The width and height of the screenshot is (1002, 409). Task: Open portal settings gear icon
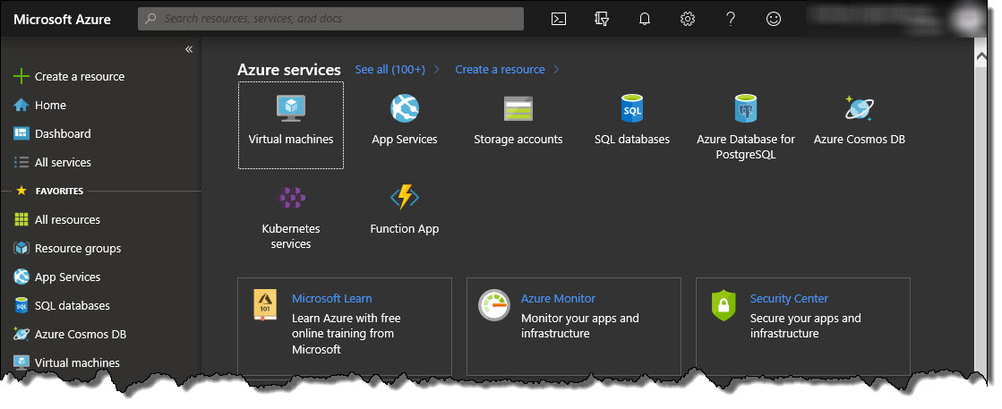[688, 19]
